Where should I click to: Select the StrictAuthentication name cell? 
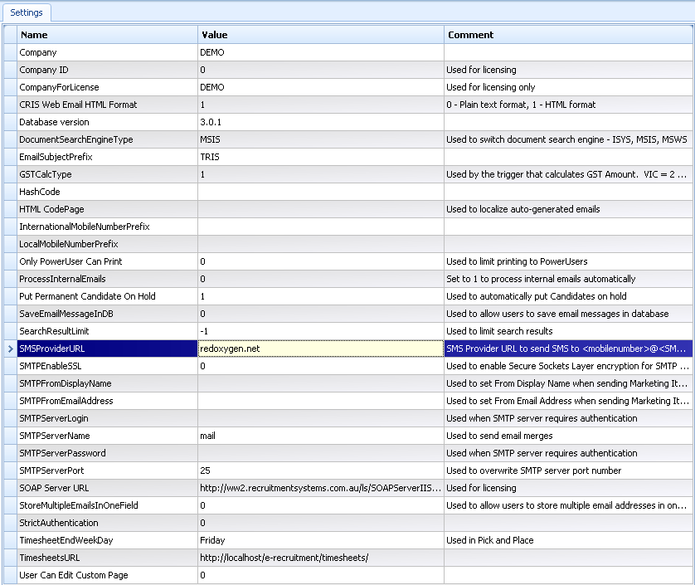tap(107, 523)
